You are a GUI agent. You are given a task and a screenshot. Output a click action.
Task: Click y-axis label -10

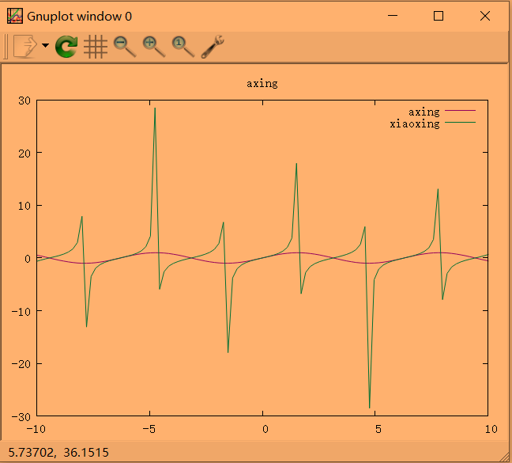tap(21, 312)
